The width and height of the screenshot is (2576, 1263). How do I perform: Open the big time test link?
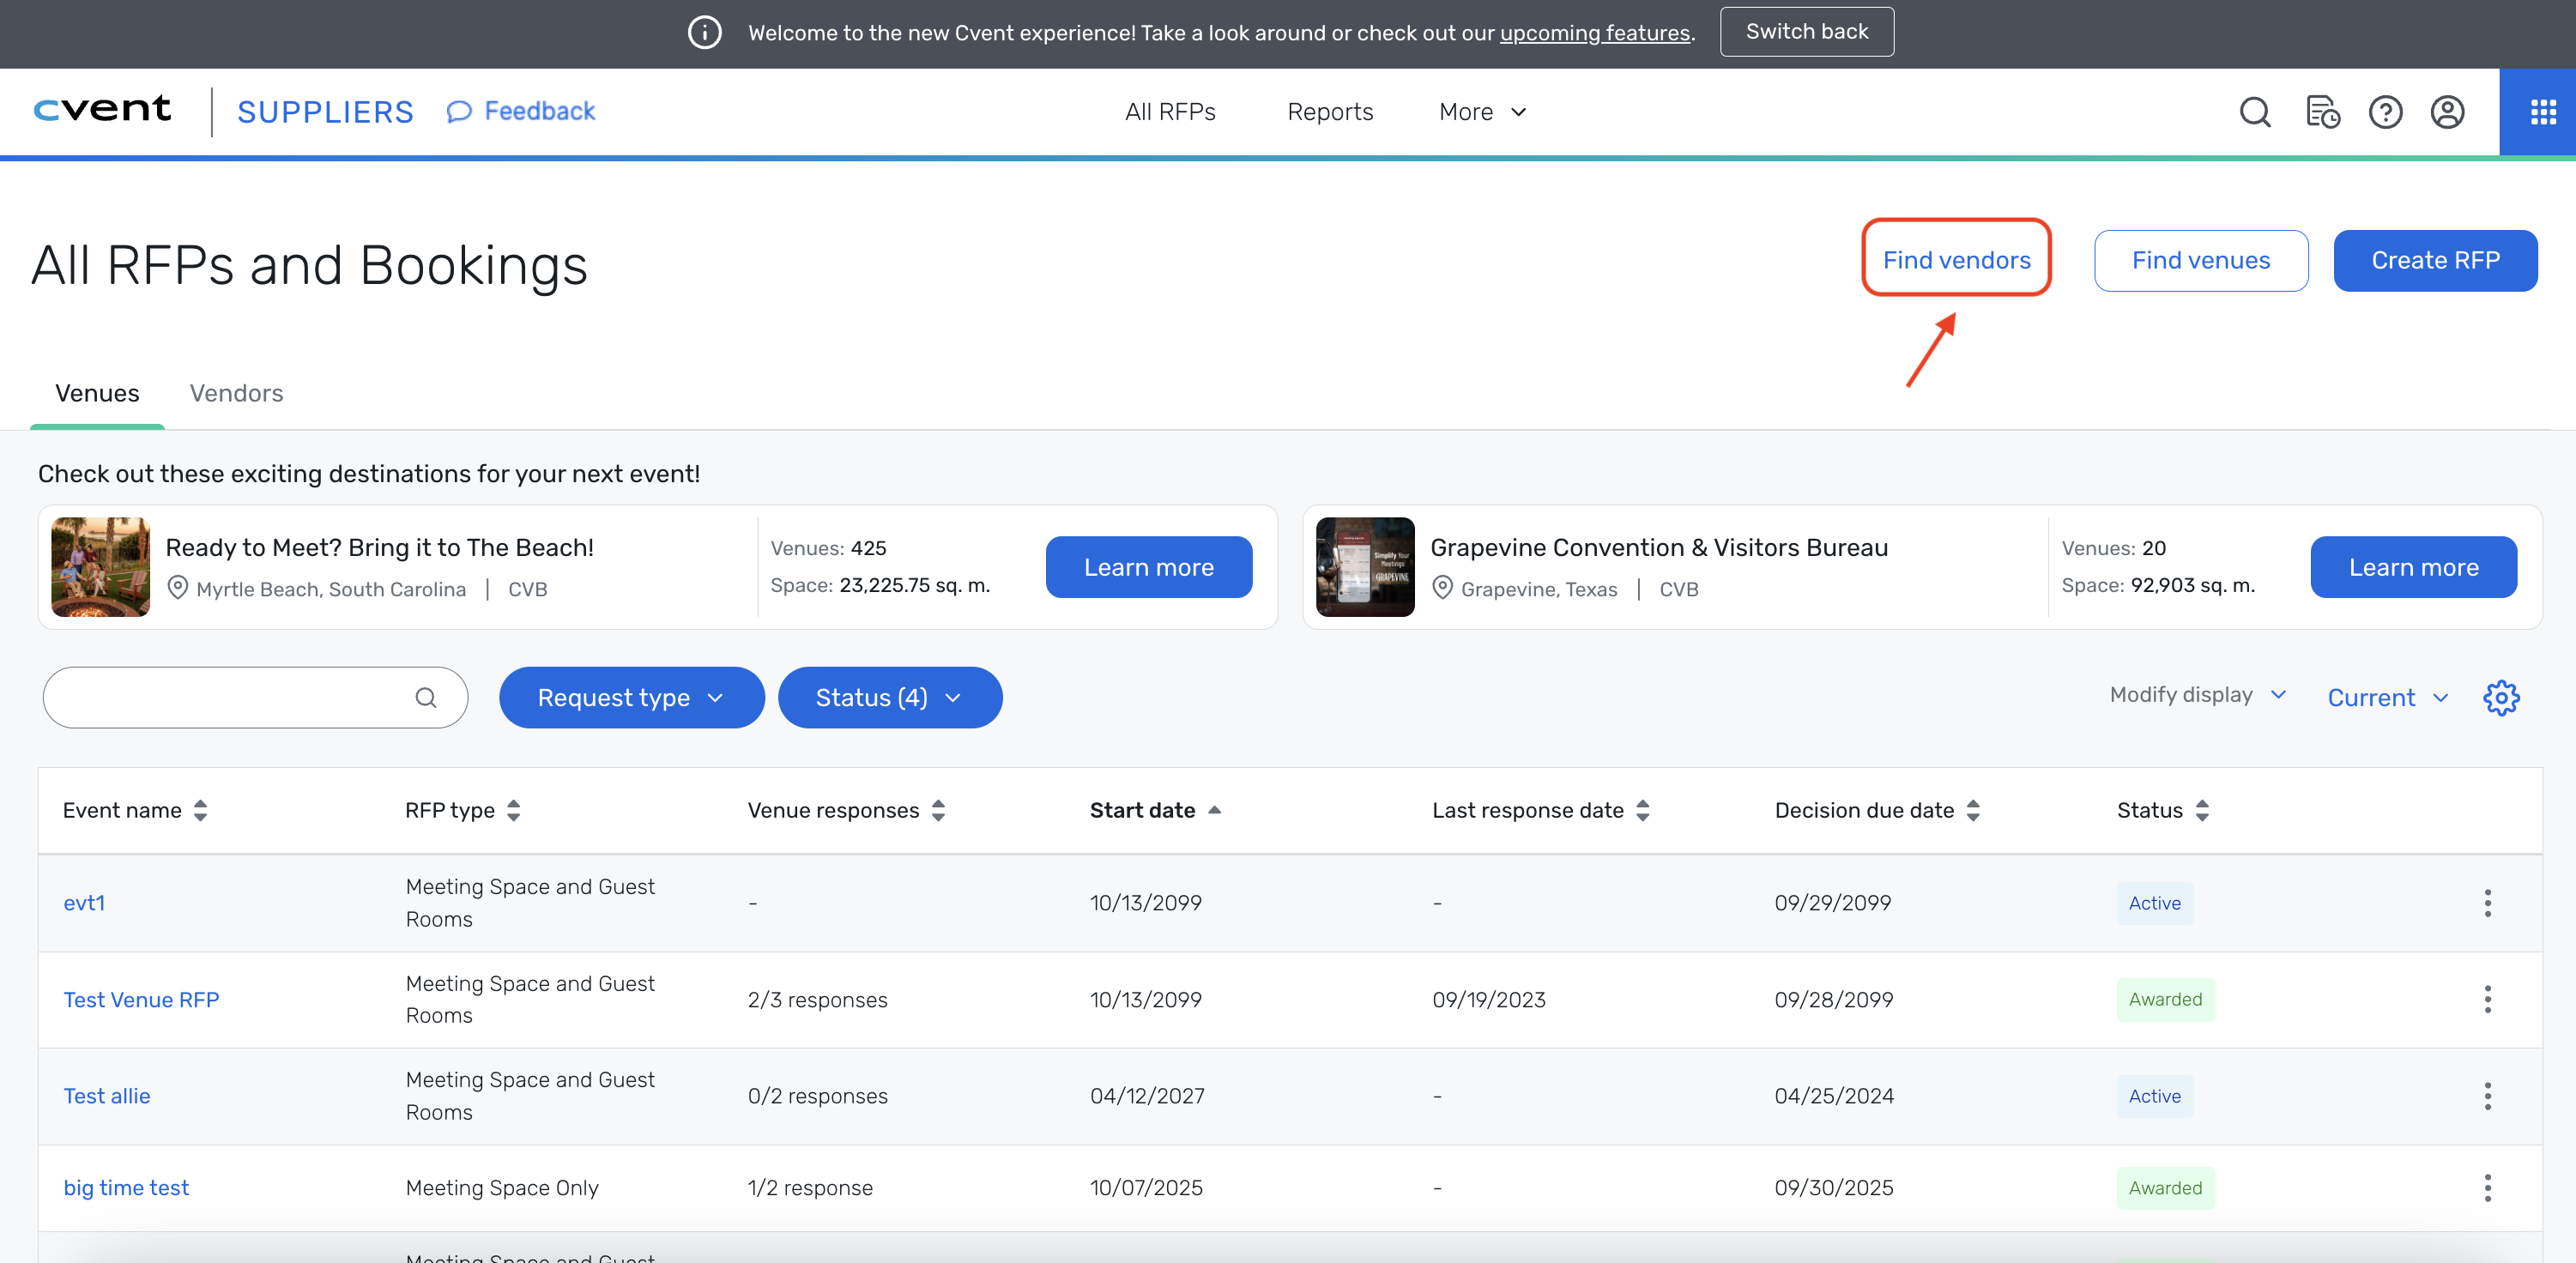[x=126, y=1188]
